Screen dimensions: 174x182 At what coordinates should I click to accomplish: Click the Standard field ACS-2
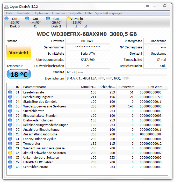pos(116,72)
